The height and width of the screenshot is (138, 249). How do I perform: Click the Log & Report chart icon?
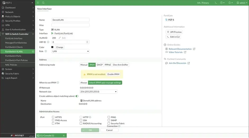click(x=3, y=78)
